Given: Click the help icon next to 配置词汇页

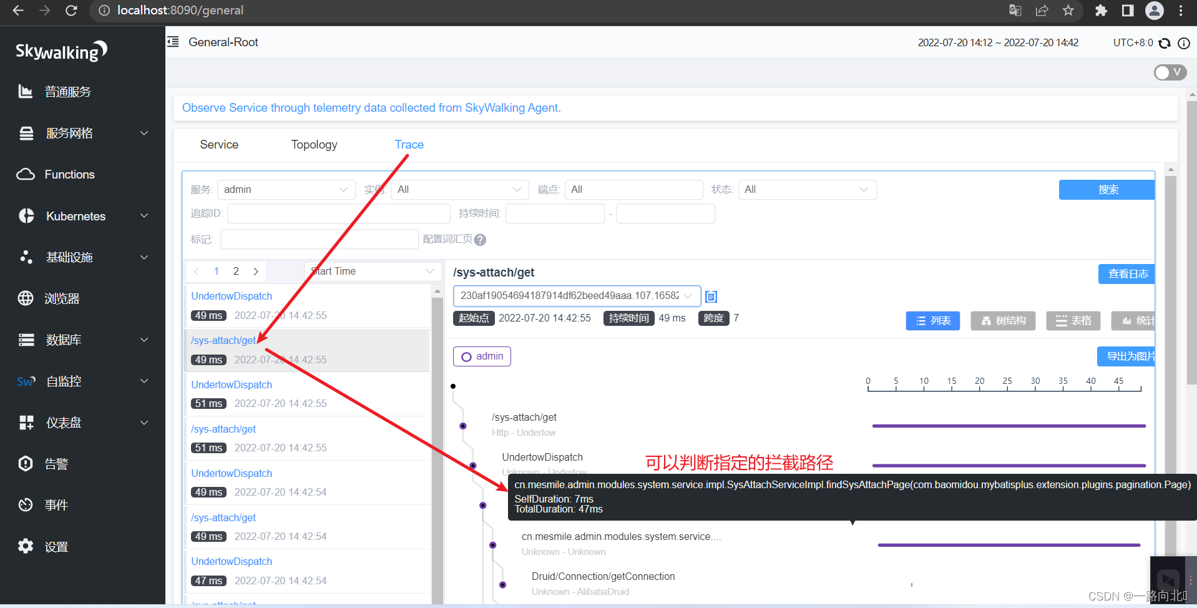Looking at the screenshot, I should point(480,240).
